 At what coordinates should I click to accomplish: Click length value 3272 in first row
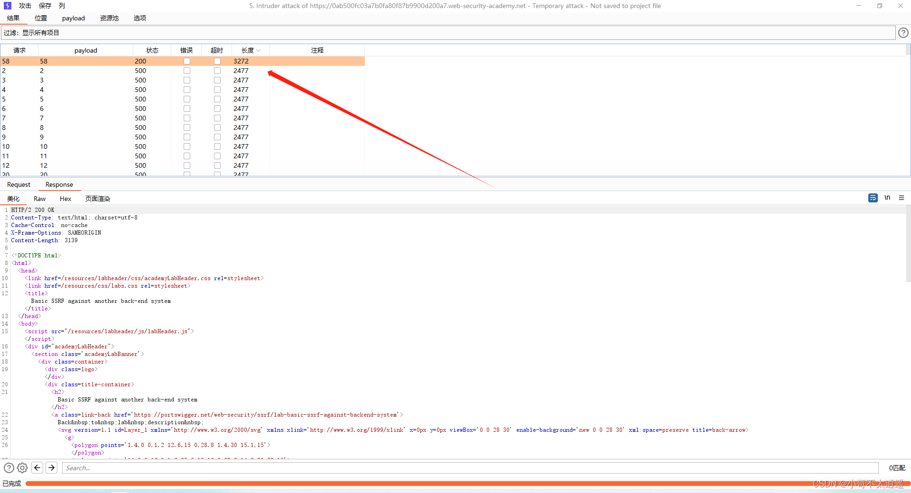click(x=241, y=61)
